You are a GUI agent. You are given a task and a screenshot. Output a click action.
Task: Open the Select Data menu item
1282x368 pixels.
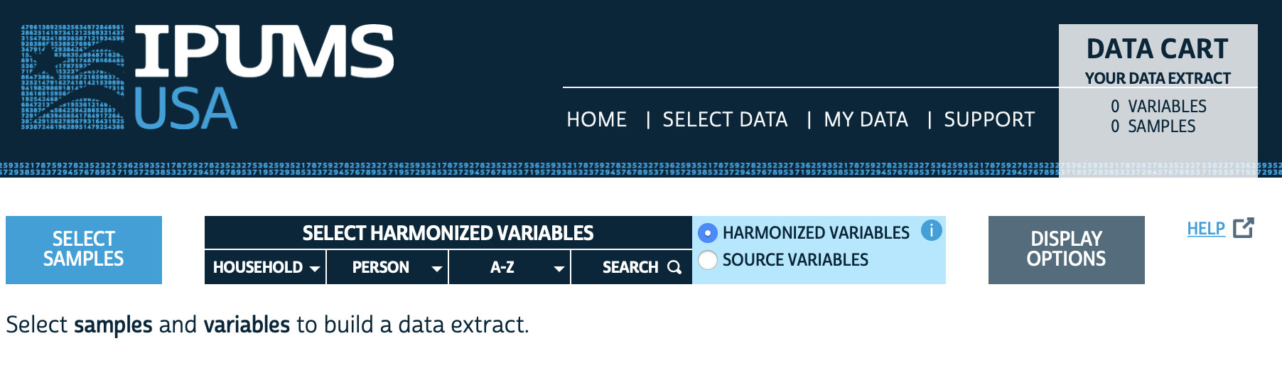(725, 119)
